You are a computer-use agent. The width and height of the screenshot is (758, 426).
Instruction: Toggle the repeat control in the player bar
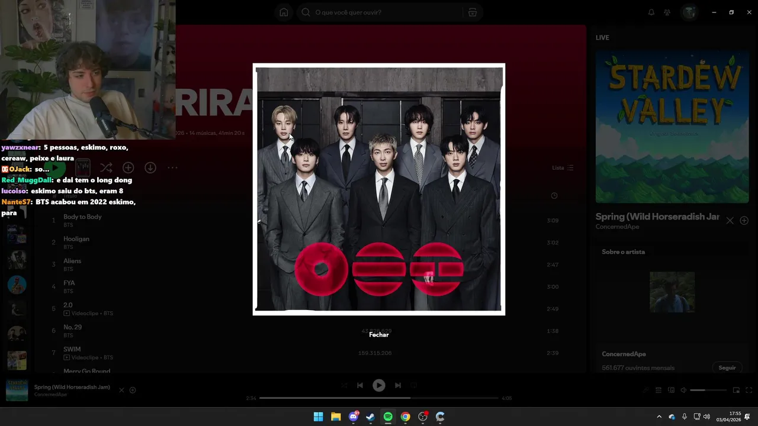tap(414, 385)
